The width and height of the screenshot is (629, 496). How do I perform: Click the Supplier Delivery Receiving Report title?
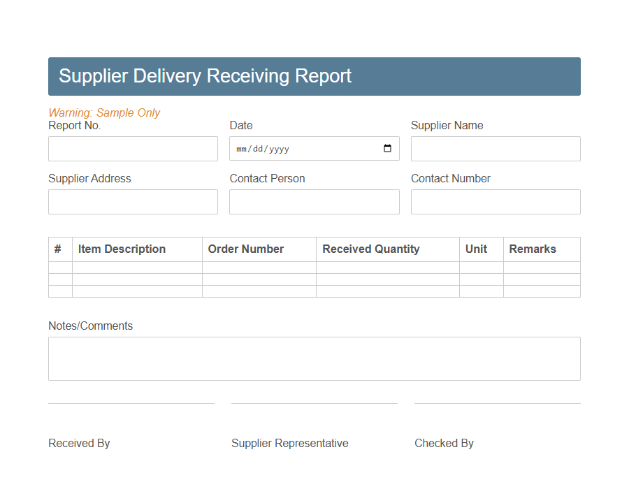coord(205,76)
